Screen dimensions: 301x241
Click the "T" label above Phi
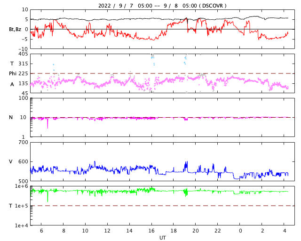coord(12,64)
